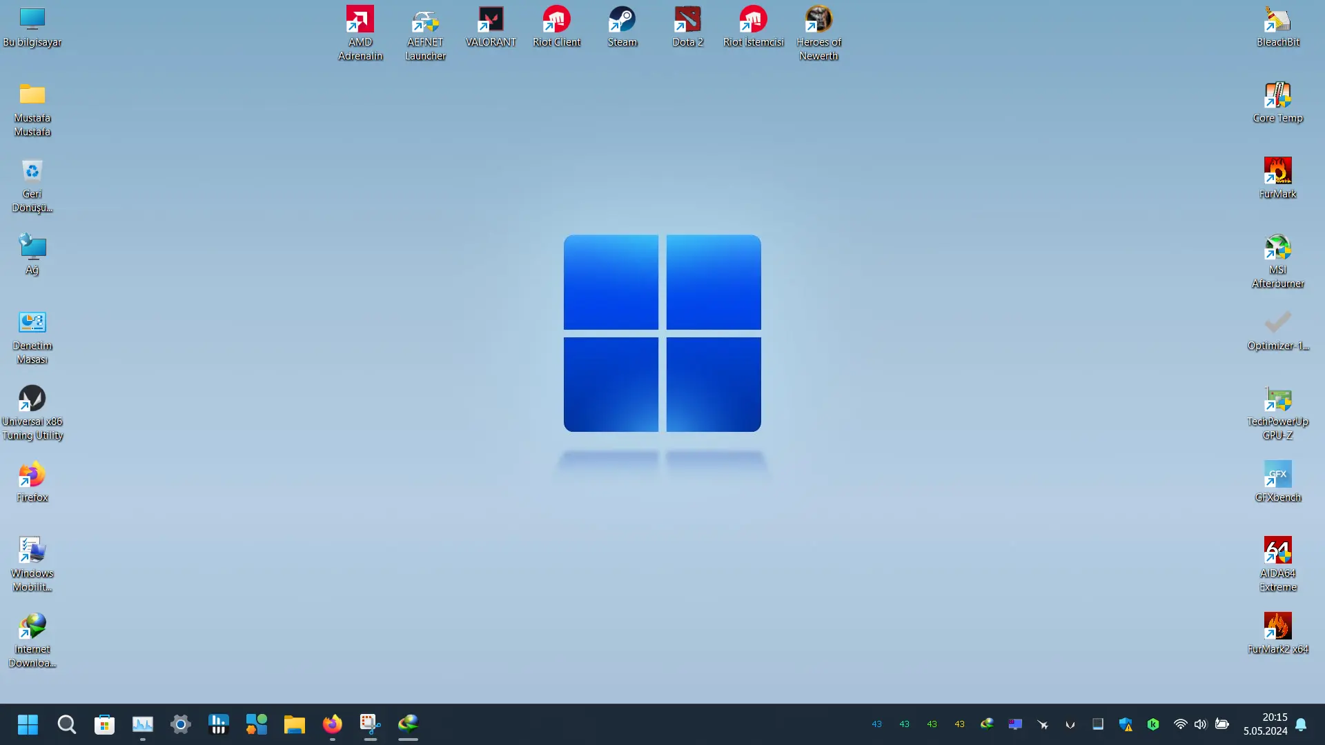The height and width of the screenshot is (745, 1325).
Task: Select the Riot İstemcisi shortcut
Action: 753,27
